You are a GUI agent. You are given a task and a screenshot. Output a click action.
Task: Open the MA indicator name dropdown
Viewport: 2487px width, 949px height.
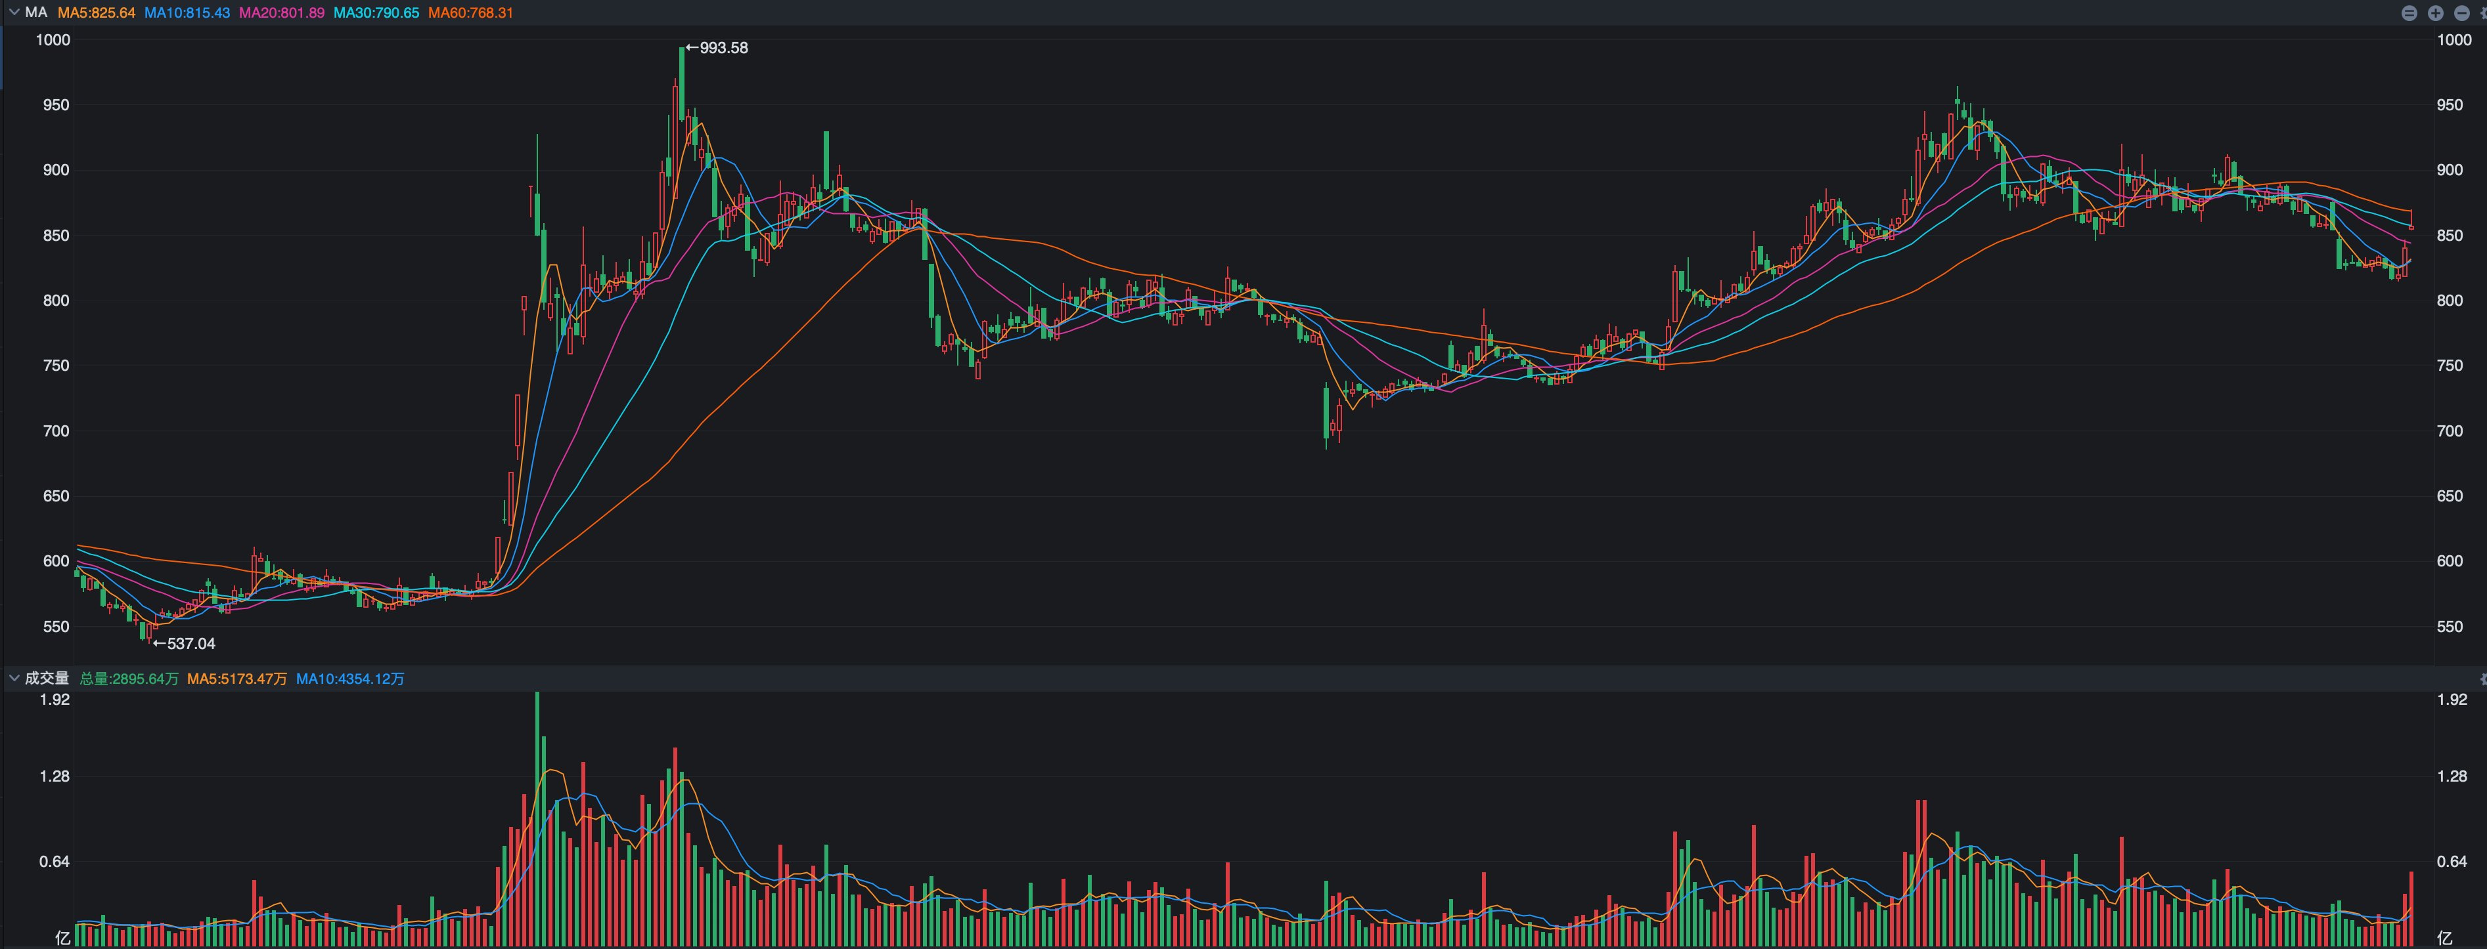pos(35,12)
